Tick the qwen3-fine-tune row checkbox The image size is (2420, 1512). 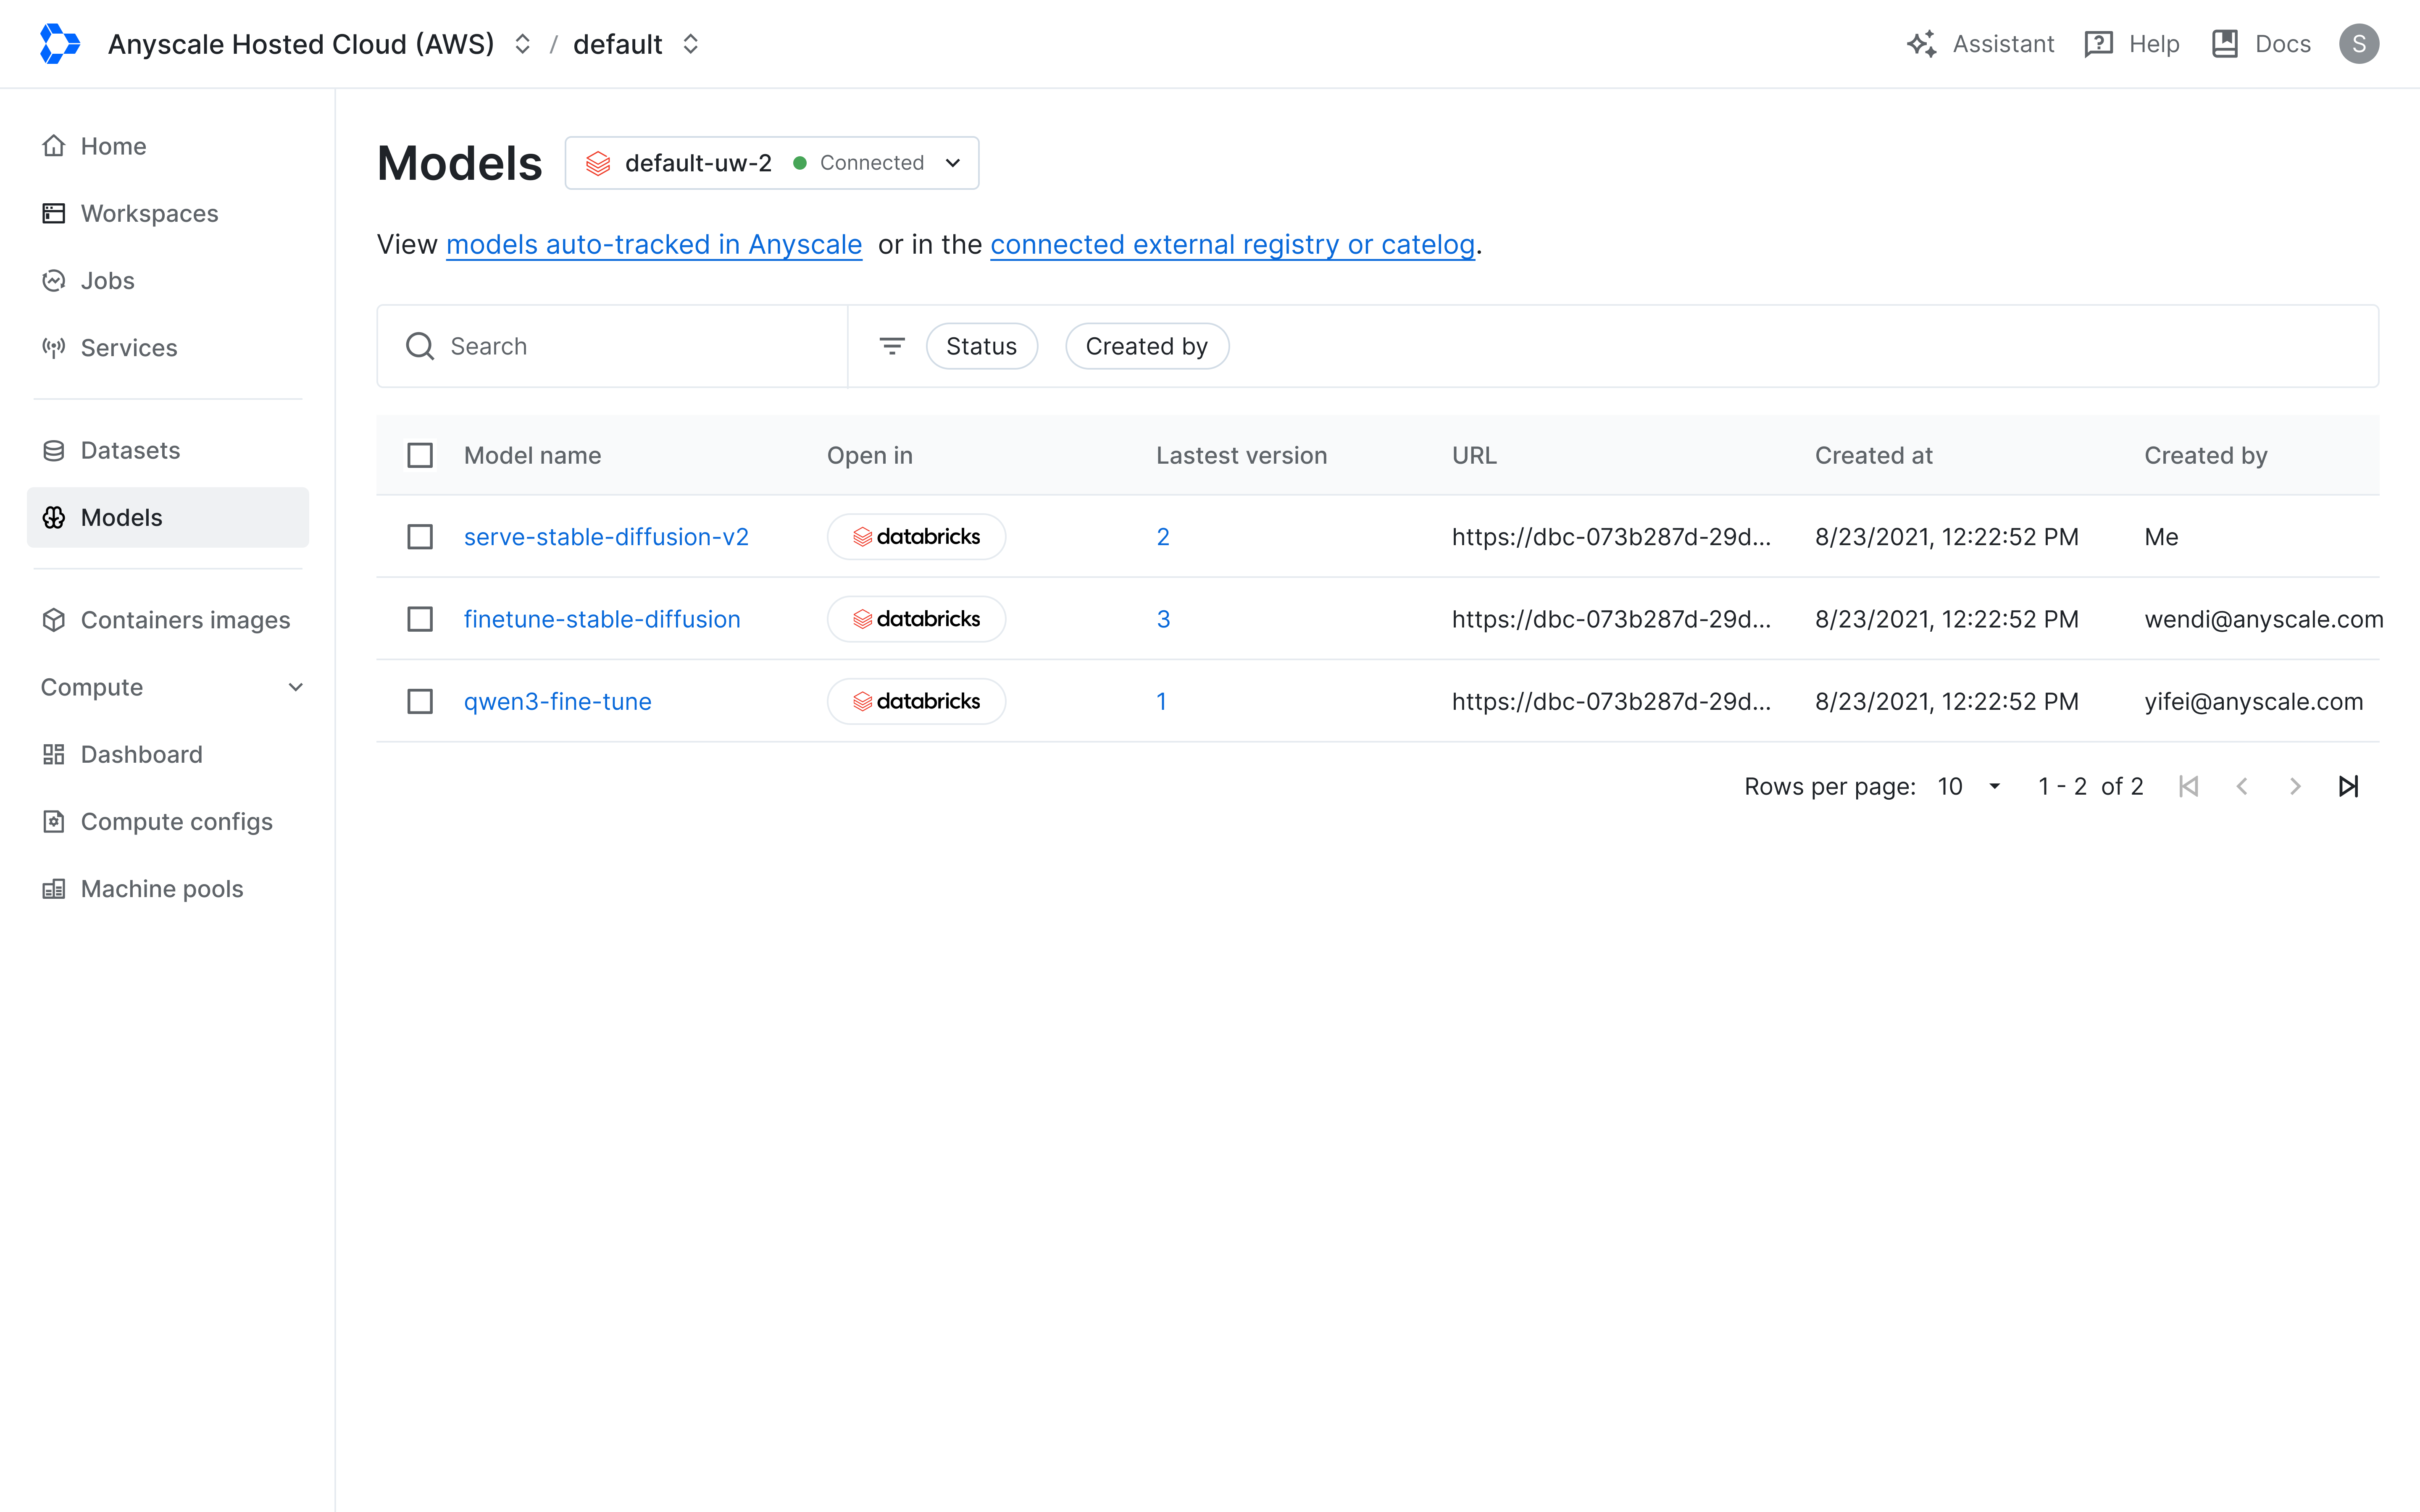coord(420,701)
